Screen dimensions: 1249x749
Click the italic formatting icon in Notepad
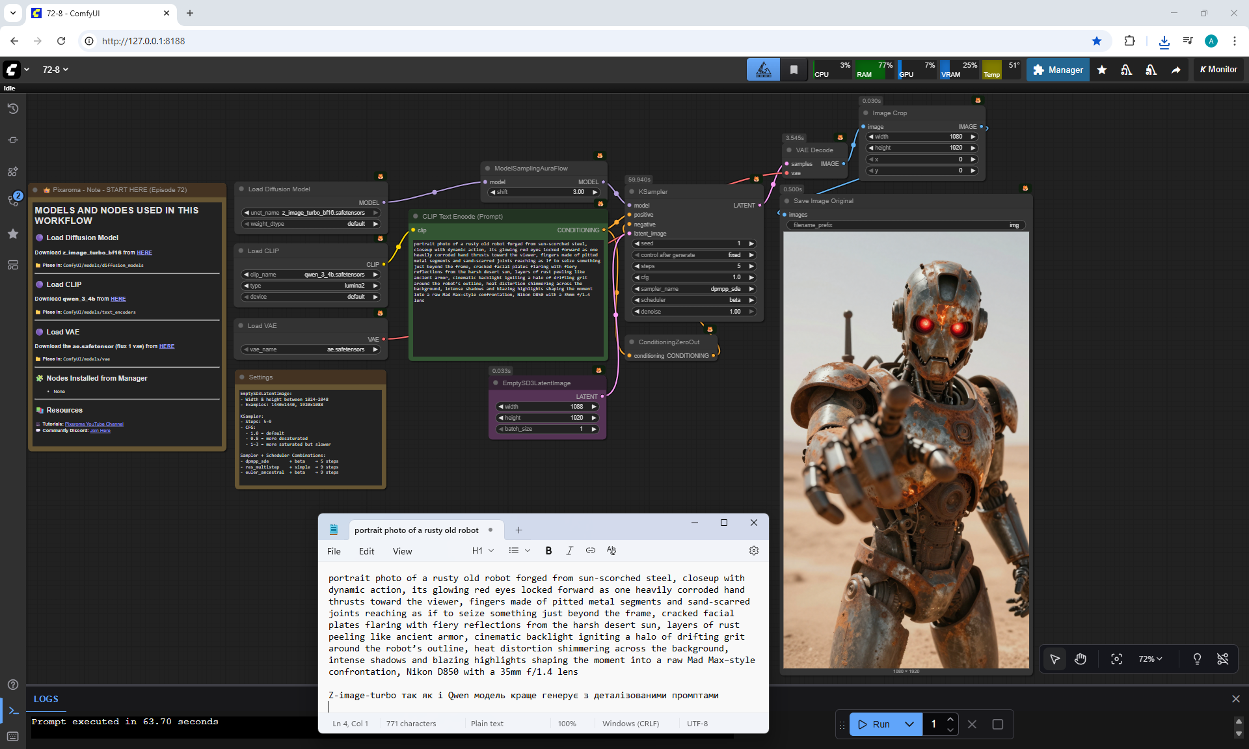coord(569,551)
